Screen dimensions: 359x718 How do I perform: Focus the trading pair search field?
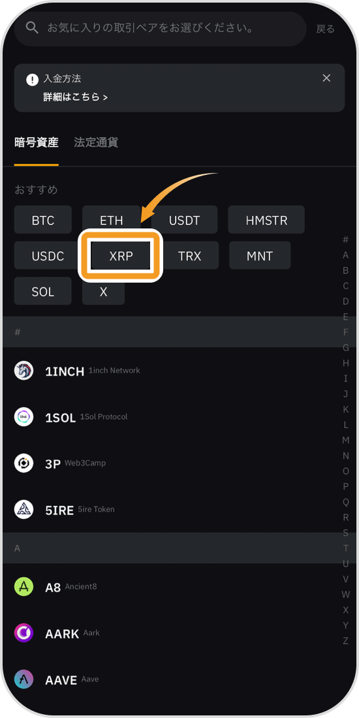(161, 28)
